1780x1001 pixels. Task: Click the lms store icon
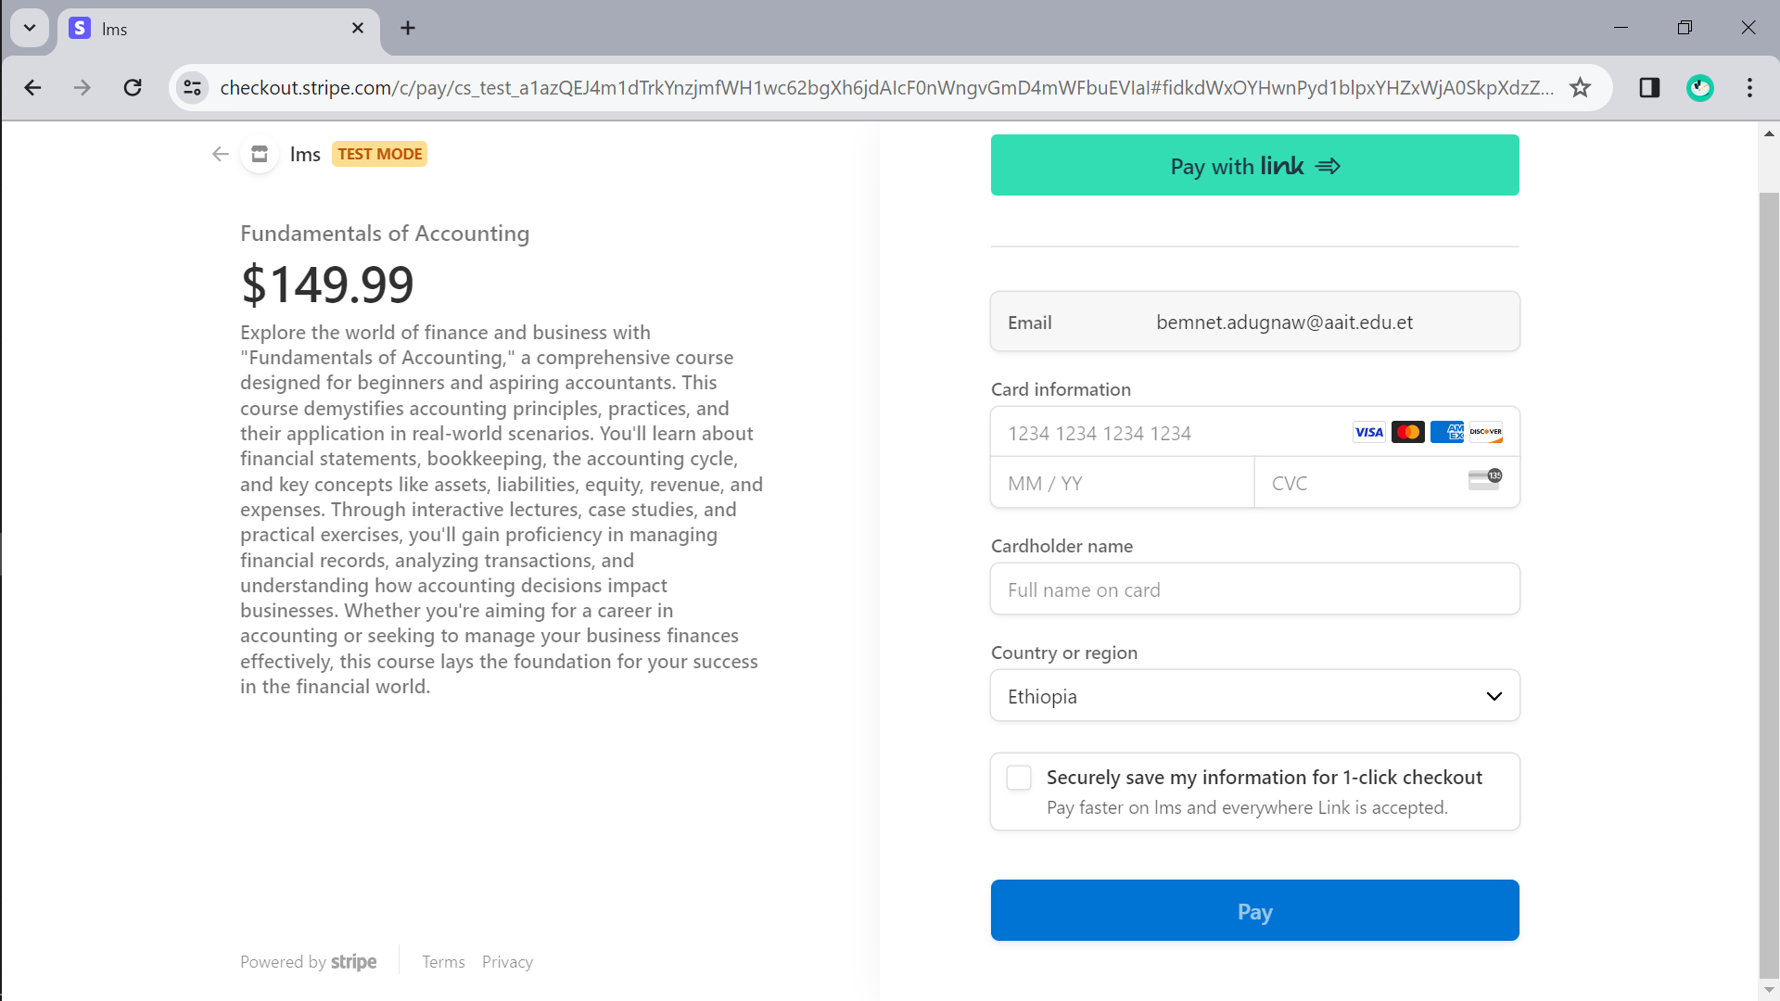pos(260,154)
